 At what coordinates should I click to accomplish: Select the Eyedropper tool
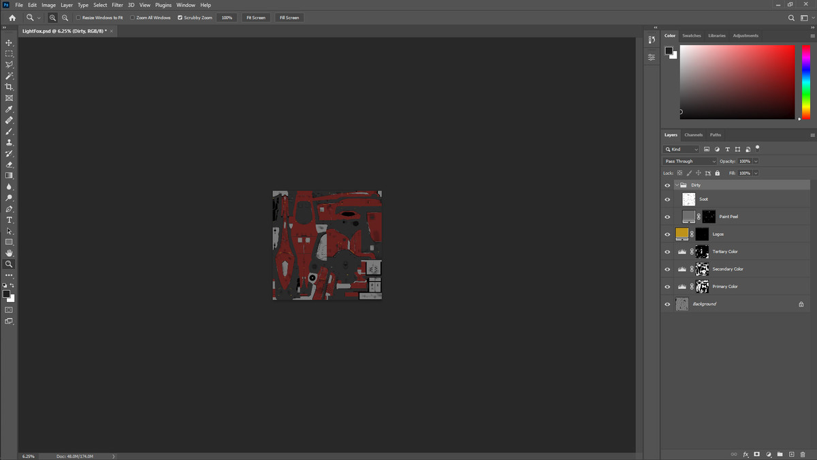9,109
